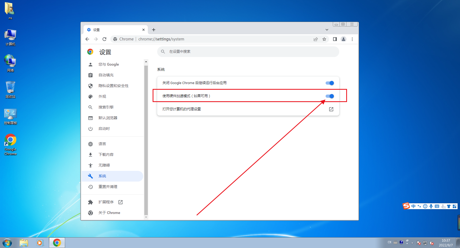Close the 设置 tab

[144, 30]
